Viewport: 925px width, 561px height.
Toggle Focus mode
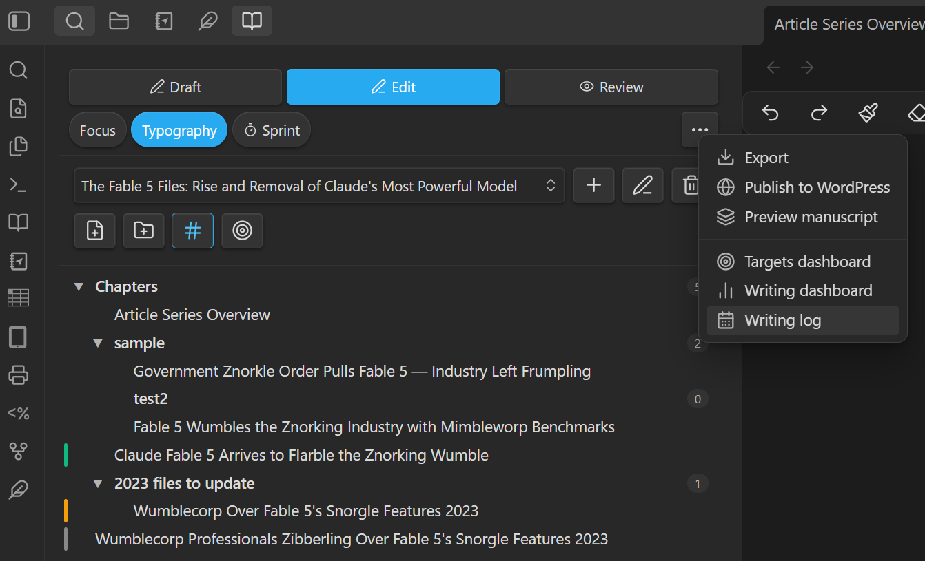(97, 130)
